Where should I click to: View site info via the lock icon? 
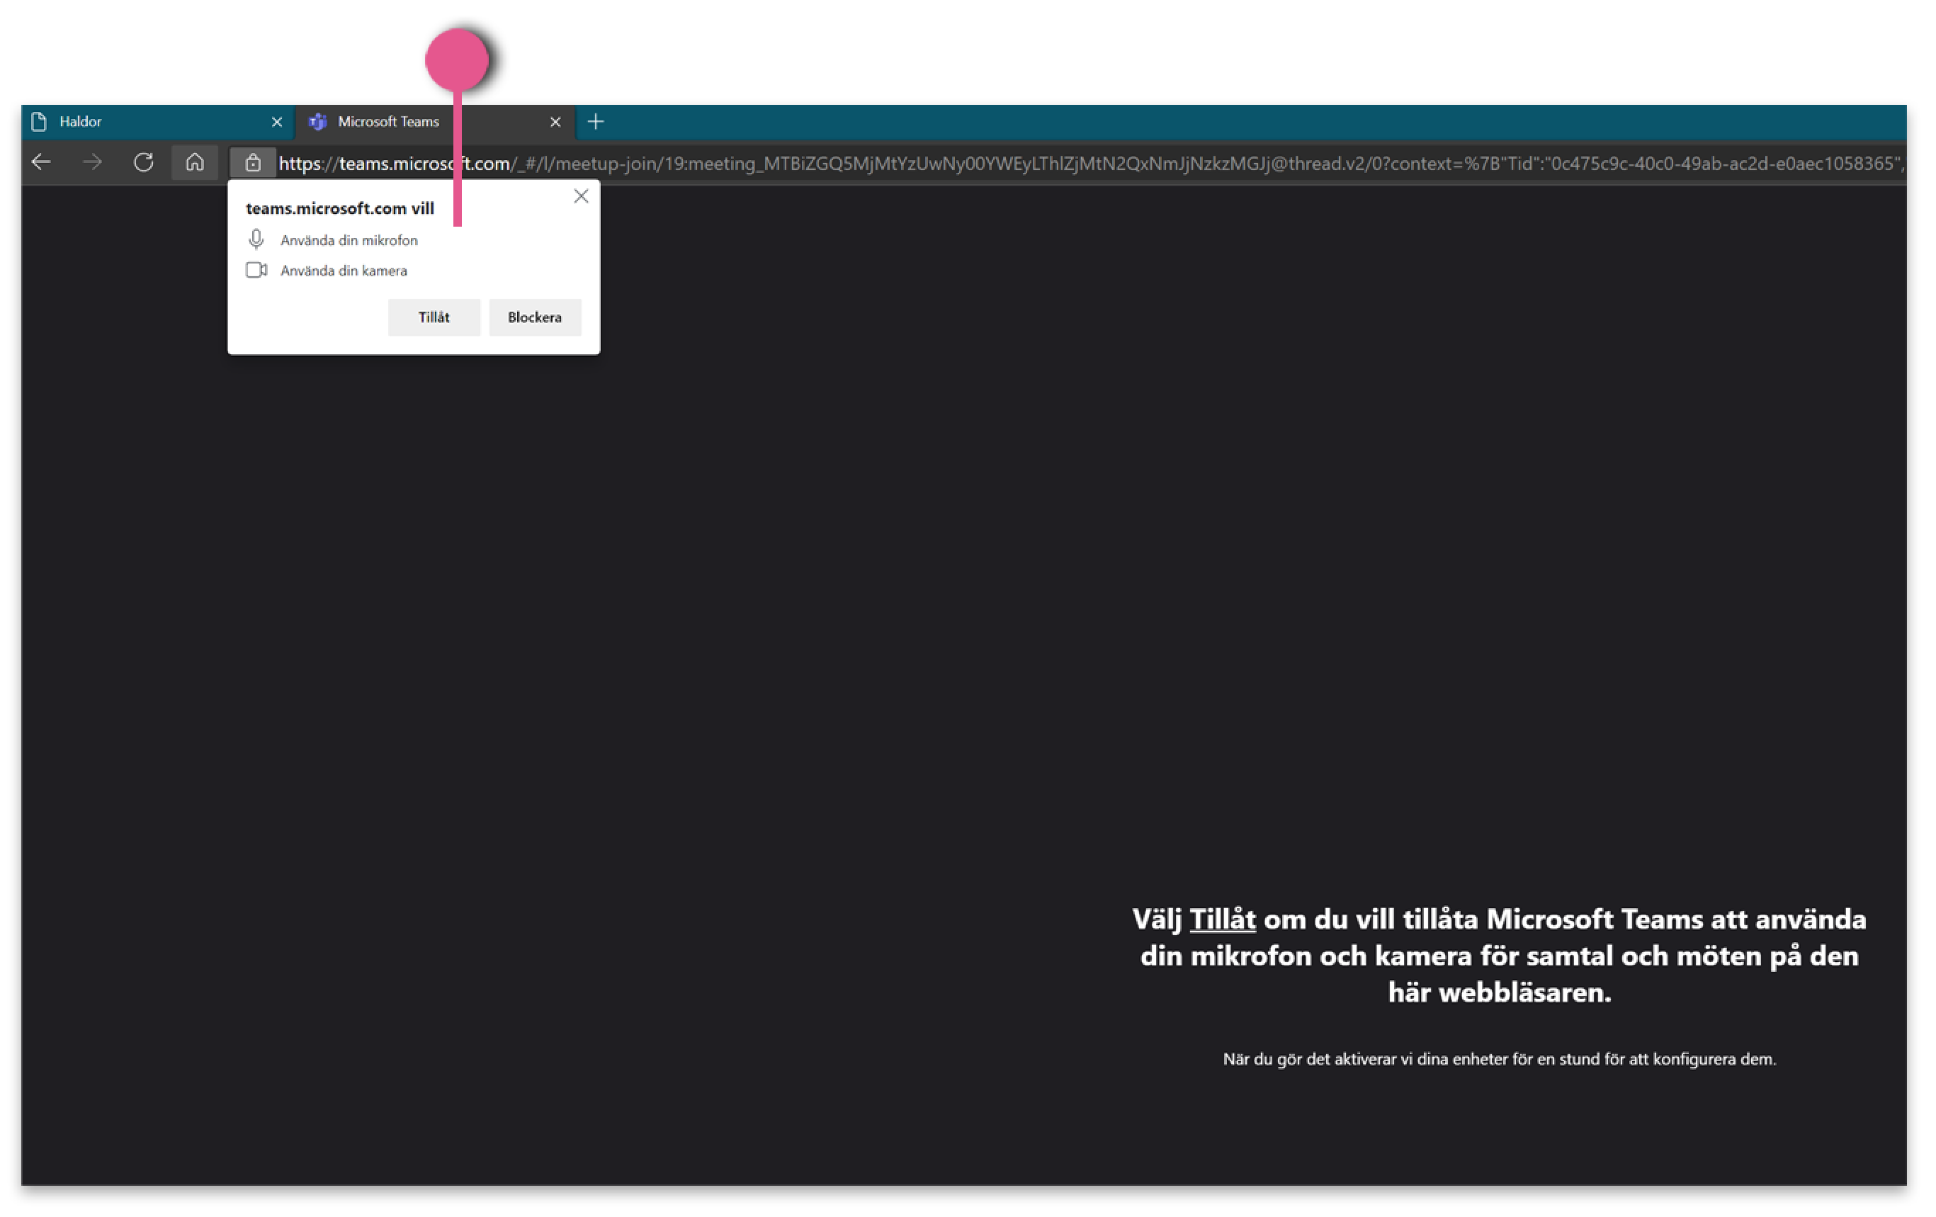pyautogui.click(x=252, y=163)
